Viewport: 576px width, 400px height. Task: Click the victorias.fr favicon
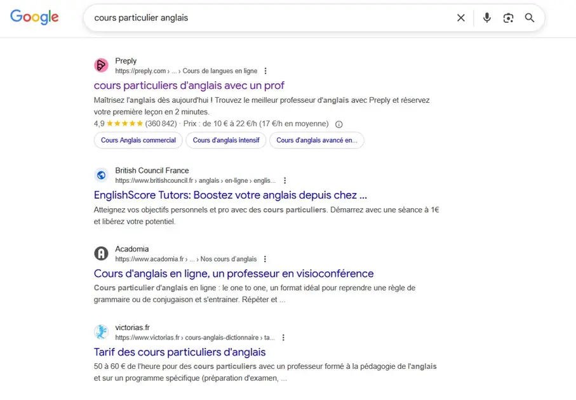(101, 331)
